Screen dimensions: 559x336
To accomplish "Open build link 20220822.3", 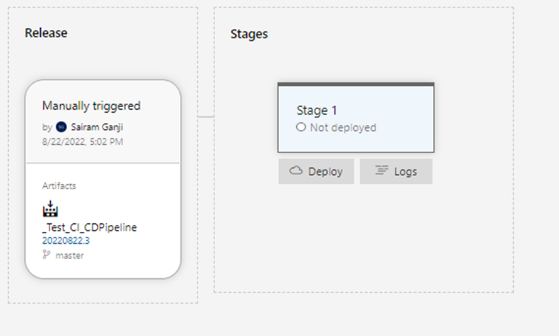I will tap(66, 241).
